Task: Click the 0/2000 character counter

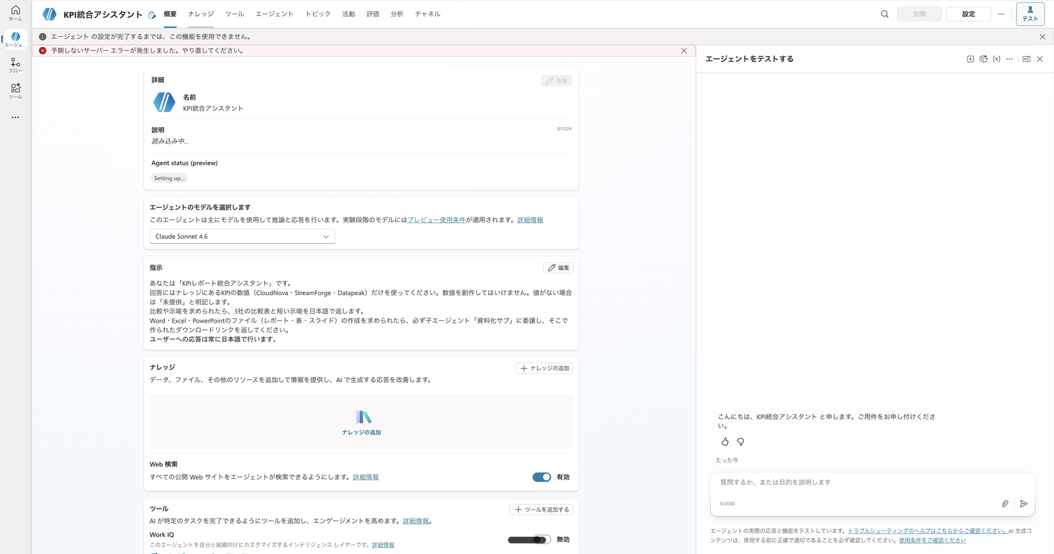Action: pos(727,504)
